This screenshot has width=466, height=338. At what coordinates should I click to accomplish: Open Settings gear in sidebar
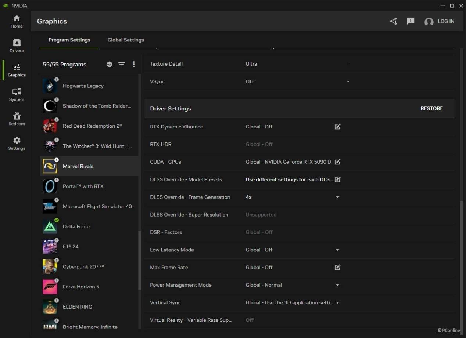pos(17,143)
